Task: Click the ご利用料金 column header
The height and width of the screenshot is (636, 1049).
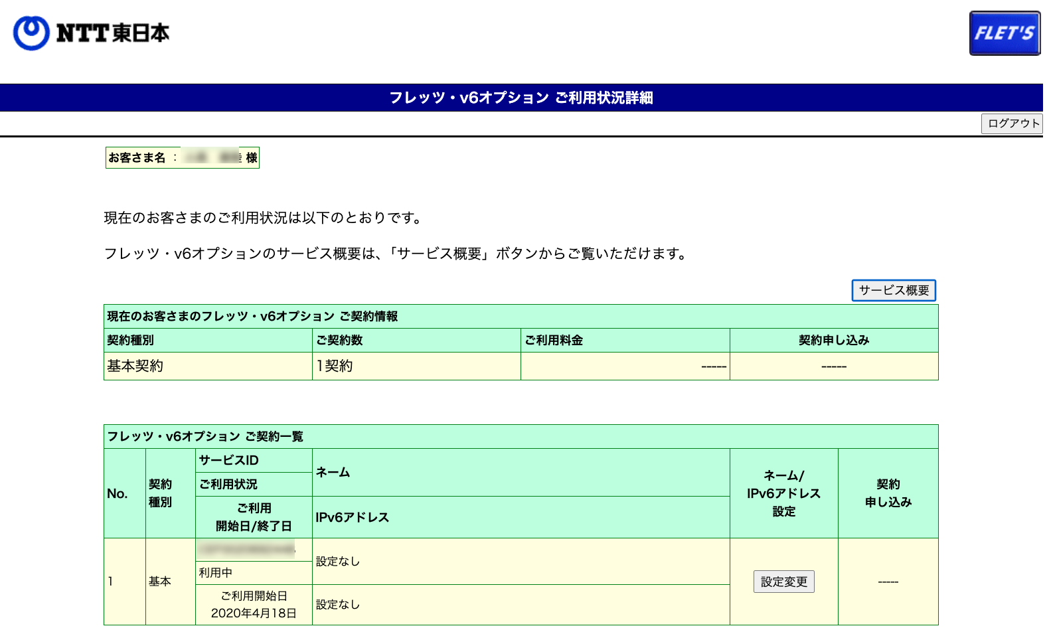Action: tap(625, 340)
